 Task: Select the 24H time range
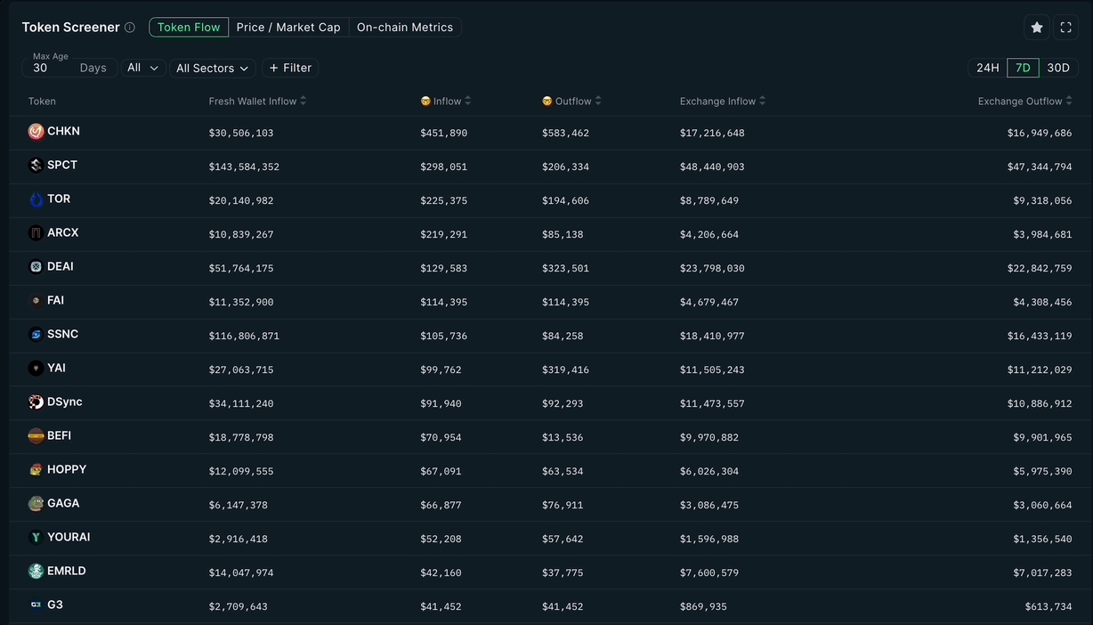click(987, 69)
